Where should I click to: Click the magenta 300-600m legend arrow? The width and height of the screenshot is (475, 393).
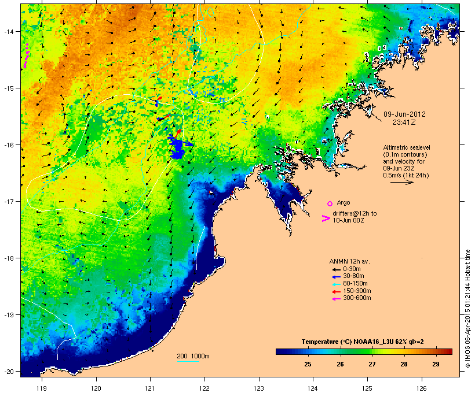[x=336, y=299]
